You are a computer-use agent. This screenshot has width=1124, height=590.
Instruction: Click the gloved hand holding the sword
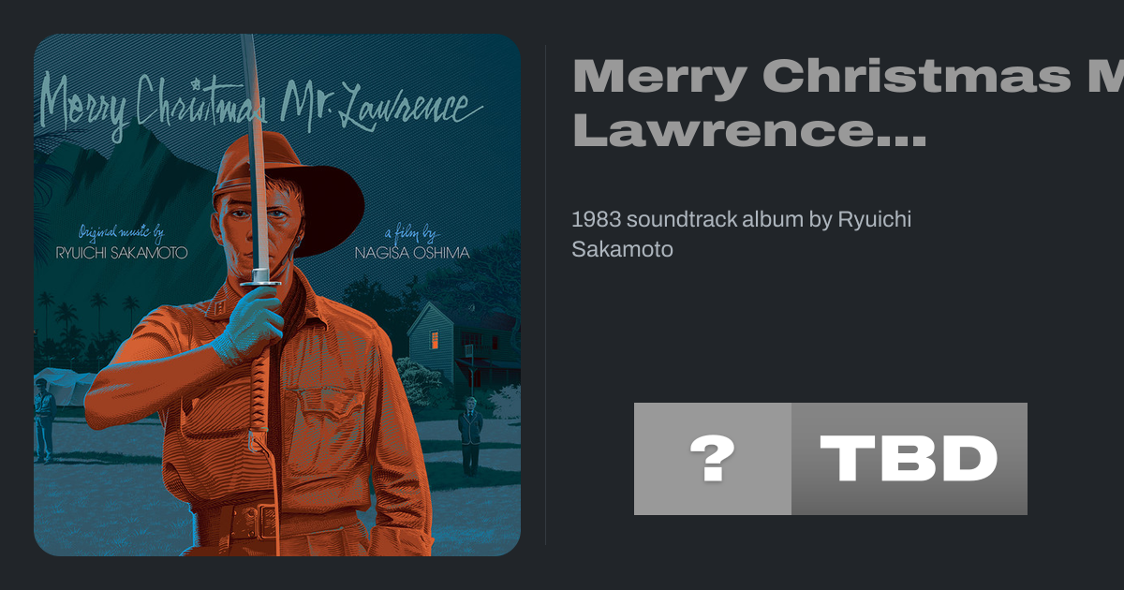247,323
